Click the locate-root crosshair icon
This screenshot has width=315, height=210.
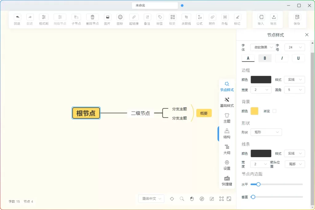[172, 199]
